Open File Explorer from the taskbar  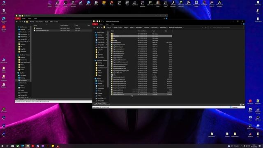(x=28, y=146)
